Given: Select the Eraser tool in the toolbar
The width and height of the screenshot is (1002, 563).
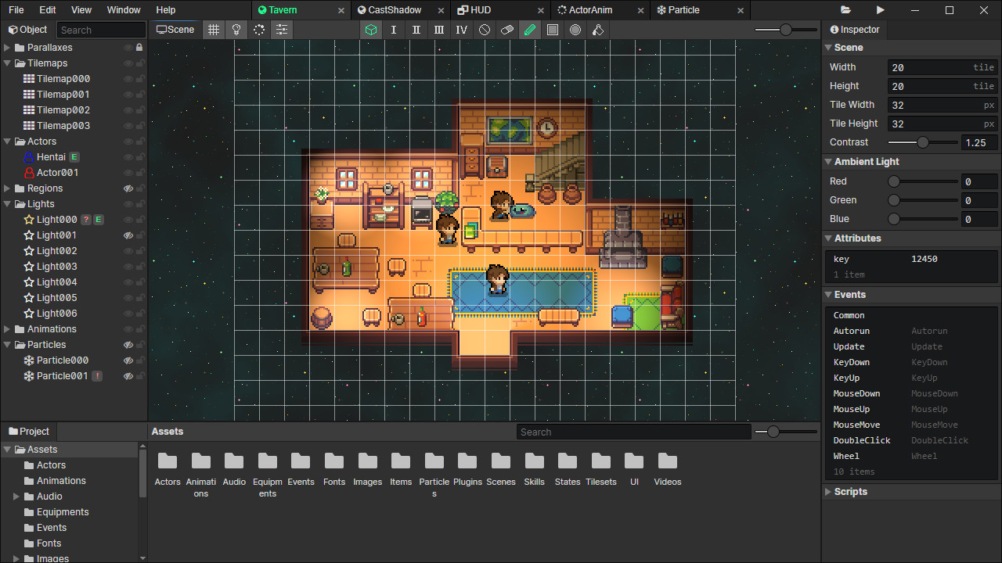Looking at the screenshot, I should coord(507,30).
